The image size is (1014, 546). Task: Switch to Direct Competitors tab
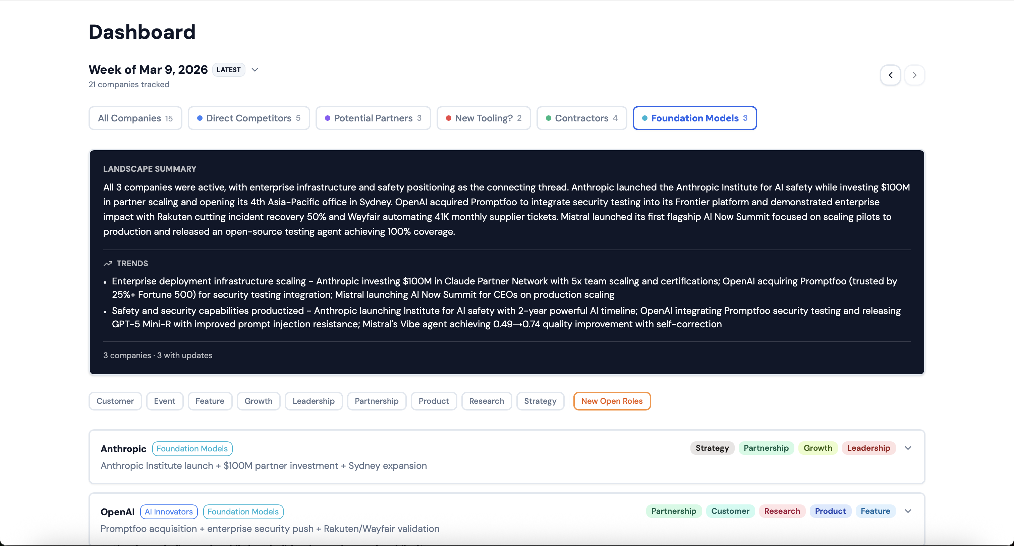point(248,118)
